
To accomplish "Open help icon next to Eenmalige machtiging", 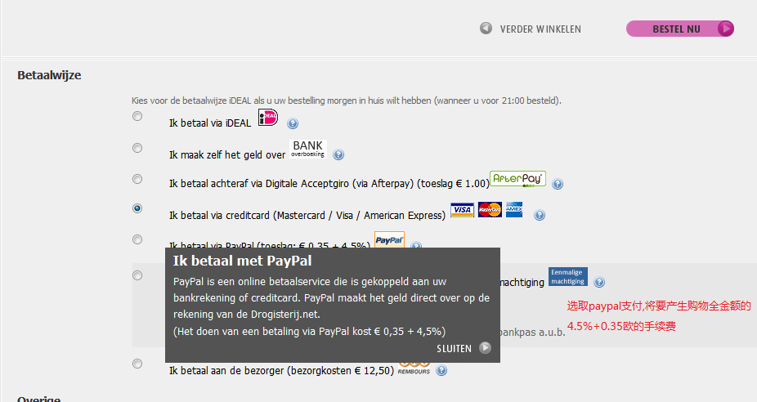I will pos(599,283).
